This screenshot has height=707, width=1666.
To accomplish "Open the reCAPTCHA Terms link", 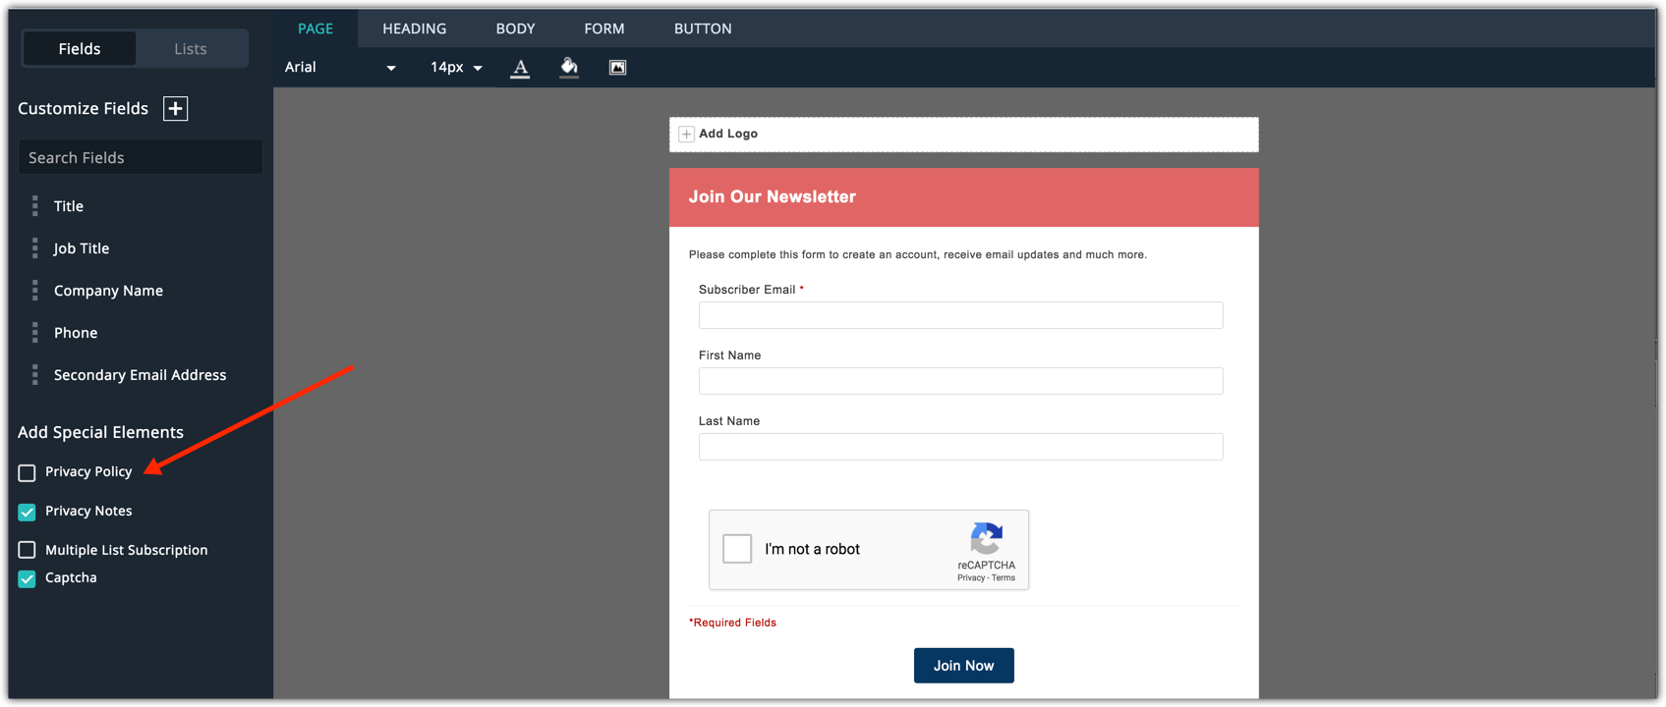I will tap(1004, 578).
